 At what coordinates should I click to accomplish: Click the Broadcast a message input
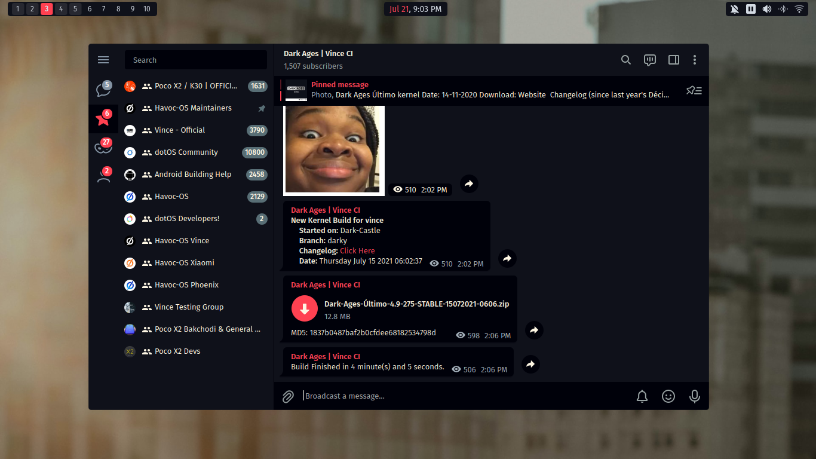(466, 396)
